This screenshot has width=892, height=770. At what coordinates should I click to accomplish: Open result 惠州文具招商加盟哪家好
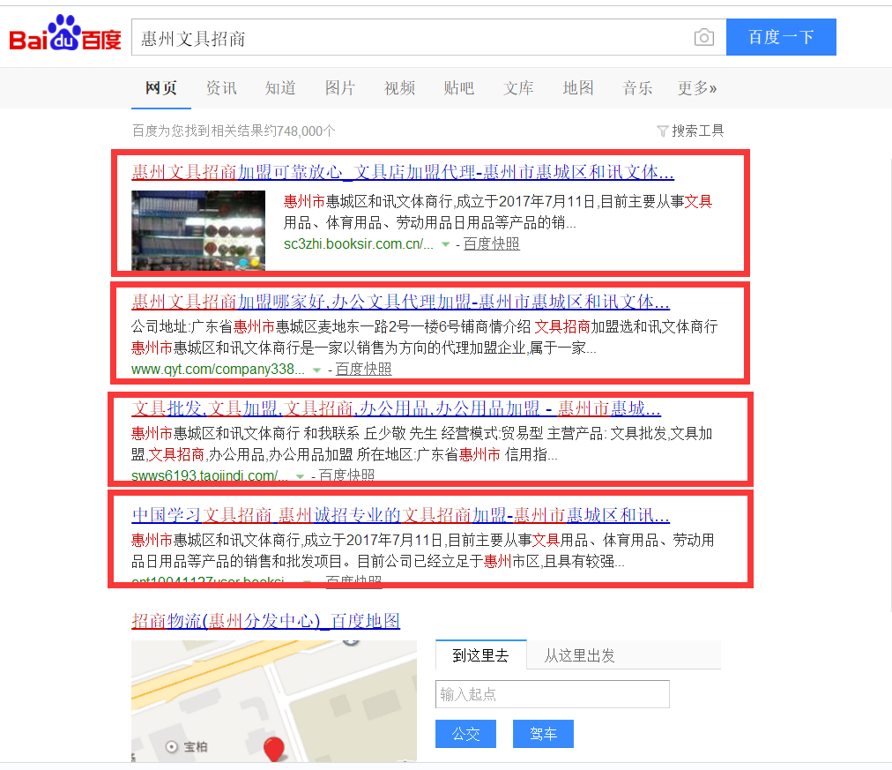(400, 301)
